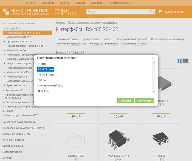The height and width of the screenshot is (161, 192).
Task: Click the Интерфейсы breadcrumb link
Action: point(110,22)
